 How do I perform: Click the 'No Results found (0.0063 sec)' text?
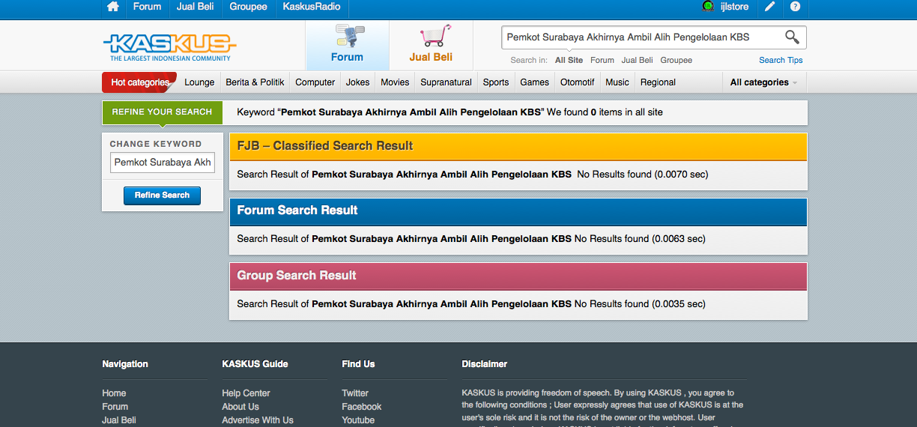coord(640,239)
